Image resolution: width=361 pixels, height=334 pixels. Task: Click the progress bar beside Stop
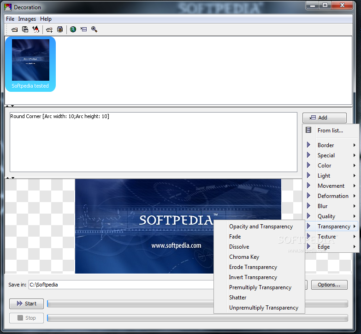click(x=197, y=318)
